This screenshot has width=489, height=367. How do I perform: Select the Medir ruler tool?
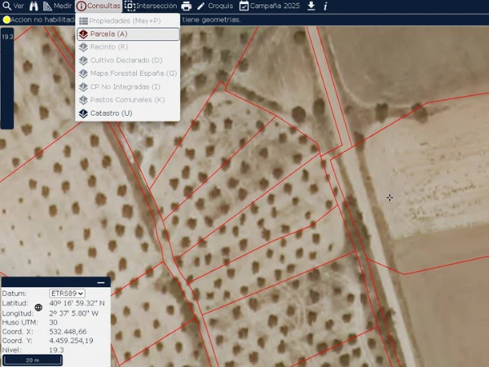coord(57,6)
